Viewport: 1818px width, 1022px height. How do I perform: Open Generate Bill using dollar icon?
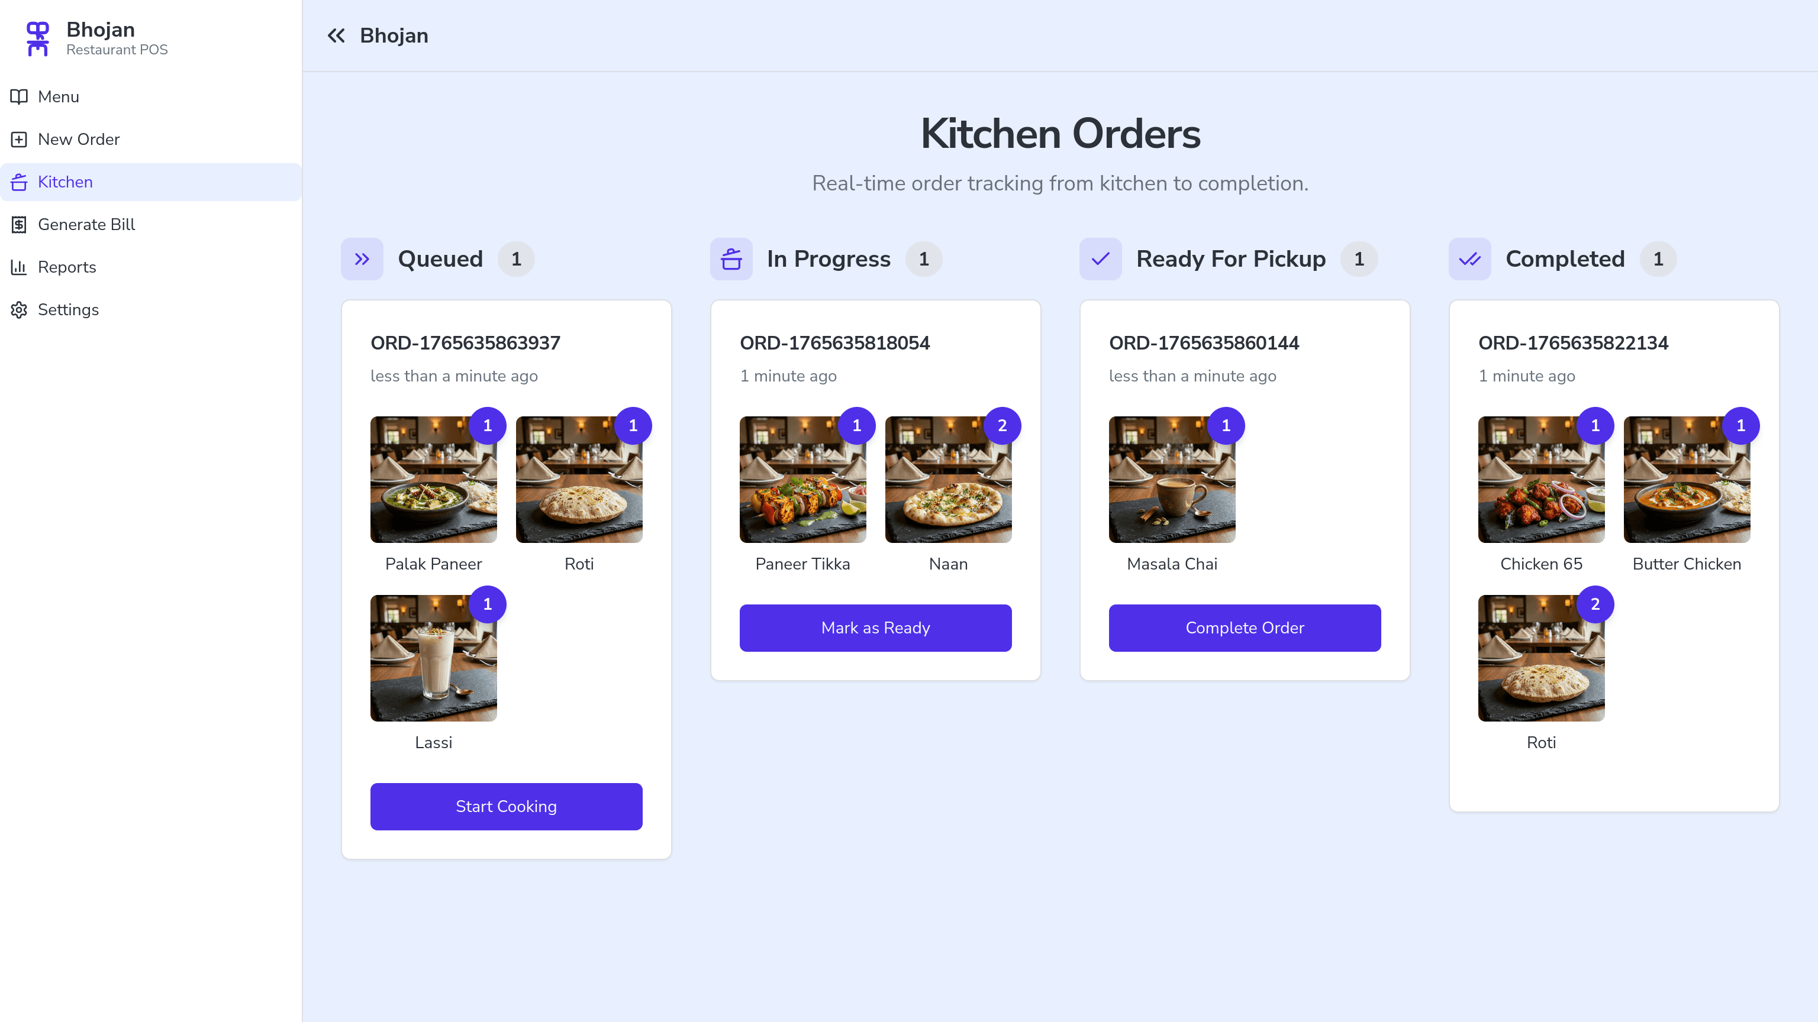point(19,224)
